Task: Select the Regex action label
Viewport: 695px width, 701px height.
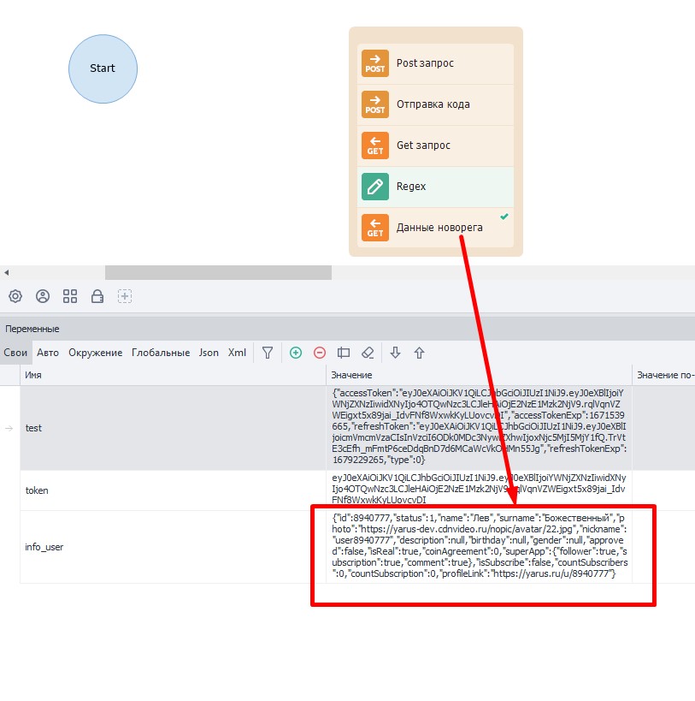Action: pos(411,187)
